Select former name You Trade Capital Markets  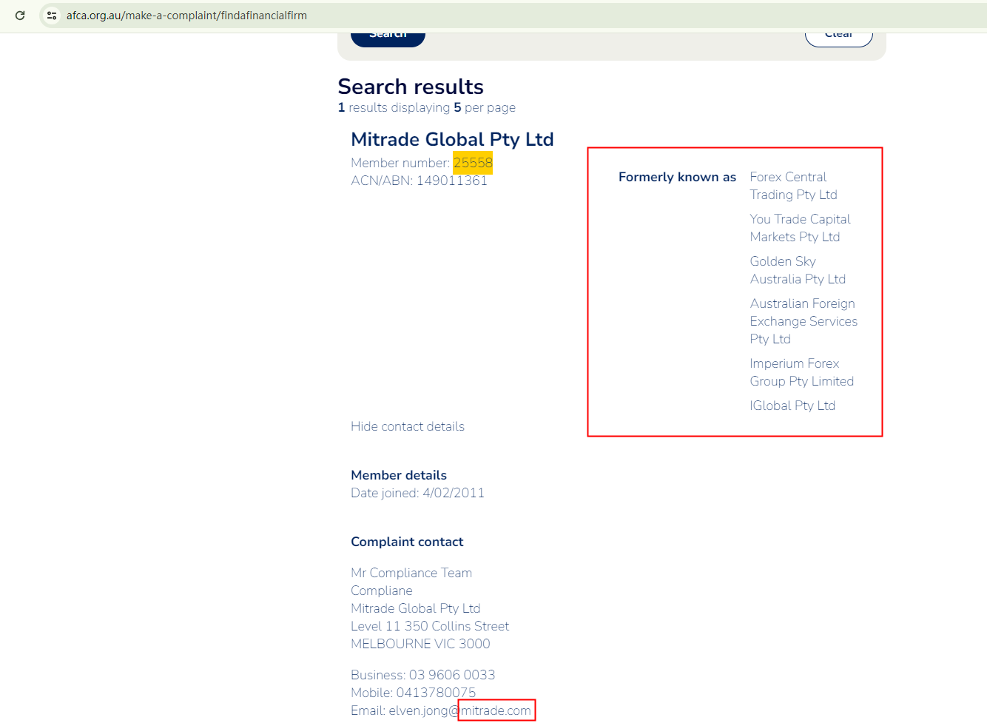(799, 228)
